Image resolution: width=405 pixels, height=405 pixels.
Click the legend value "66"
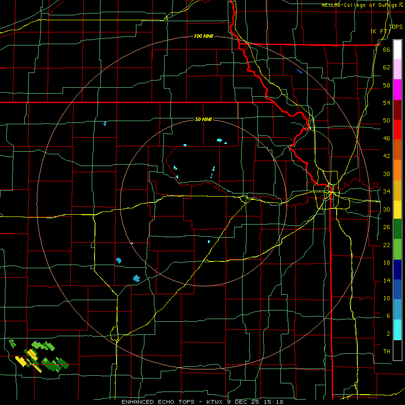(x=387, y=49)
